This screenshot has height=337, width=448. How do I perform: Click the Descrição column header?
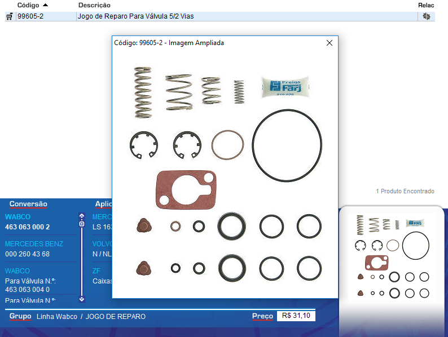click(x=94, y=5)
